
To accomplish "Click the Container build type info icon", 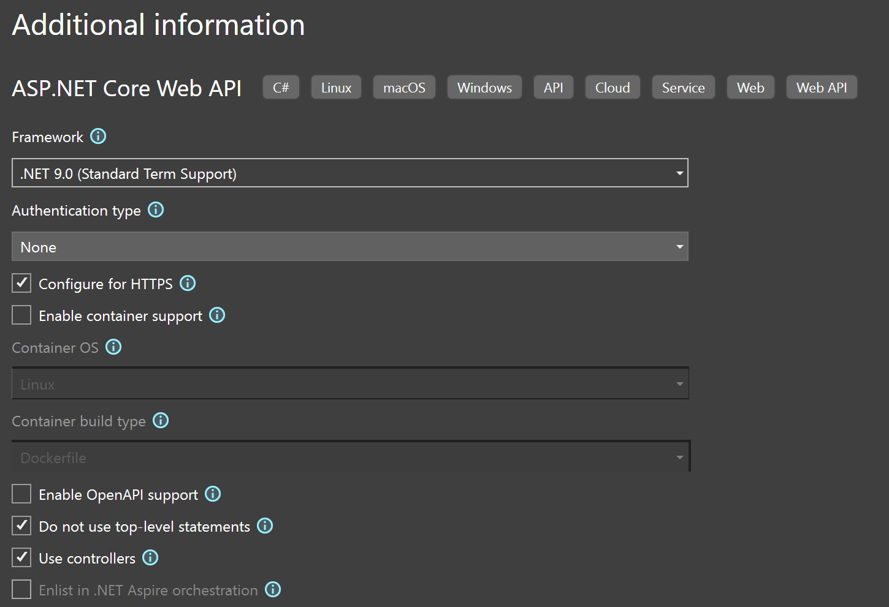I will click(x=161, y=420).
